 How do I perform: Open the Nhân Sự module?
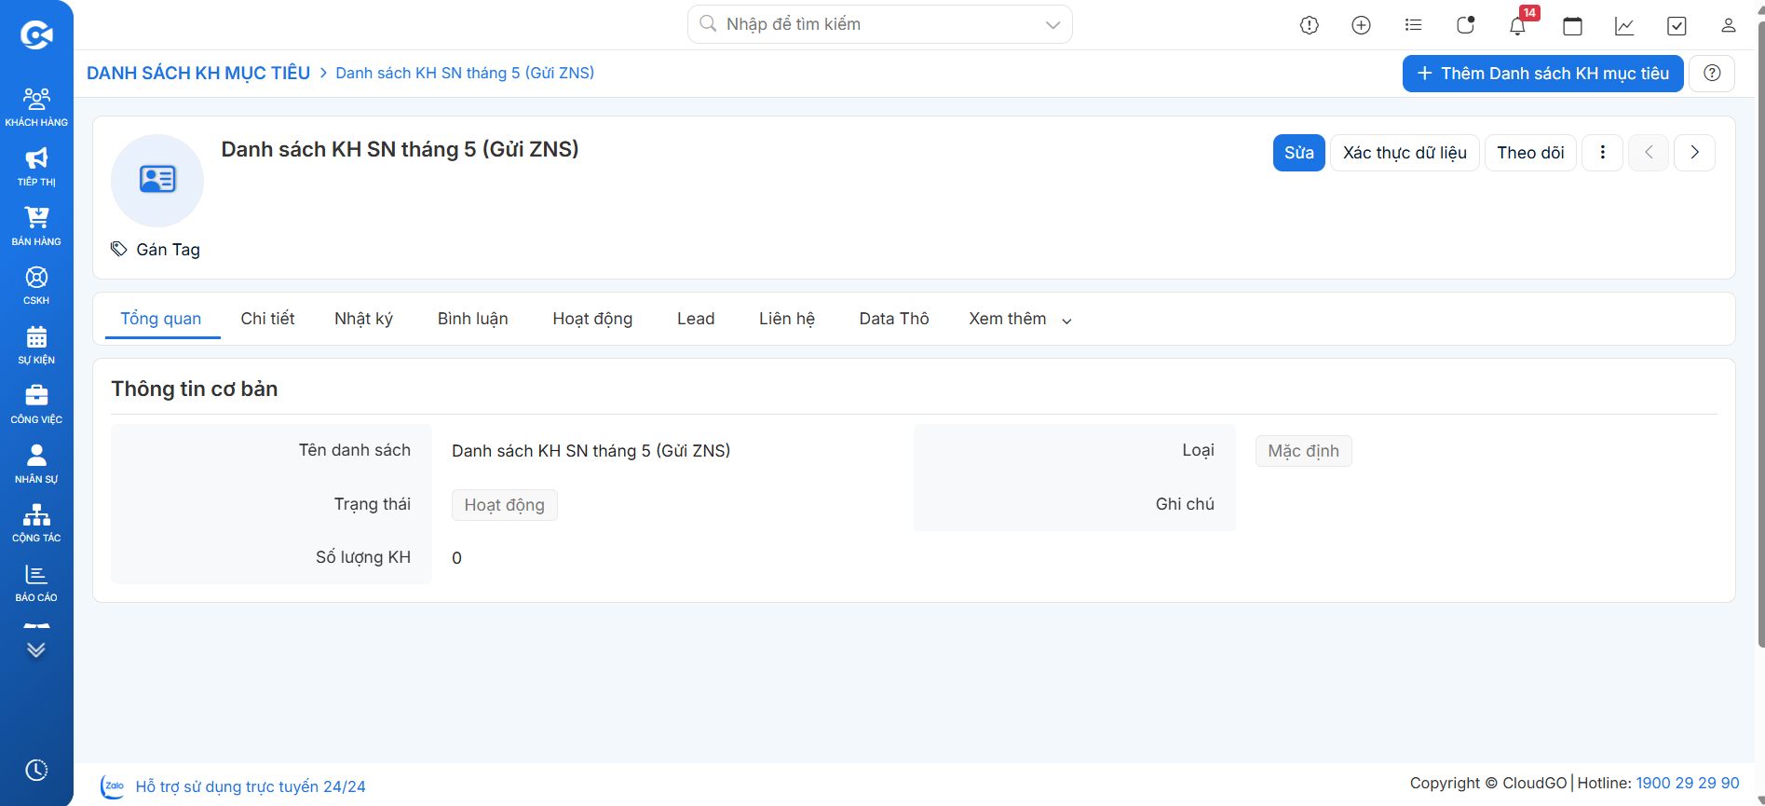[36, 464]
